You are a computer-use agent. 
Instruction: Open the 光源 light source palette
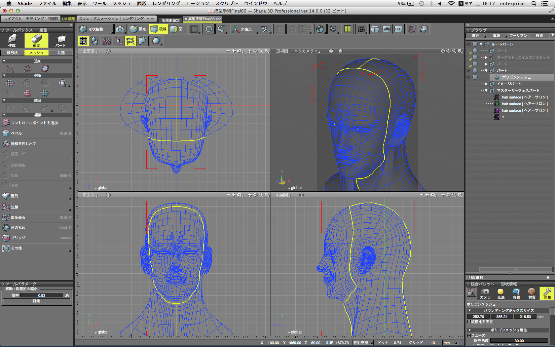pyautogui.click(x=500, y=293)
